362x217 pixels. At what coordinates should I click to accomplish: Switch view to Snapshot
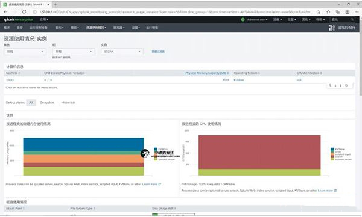47,103
